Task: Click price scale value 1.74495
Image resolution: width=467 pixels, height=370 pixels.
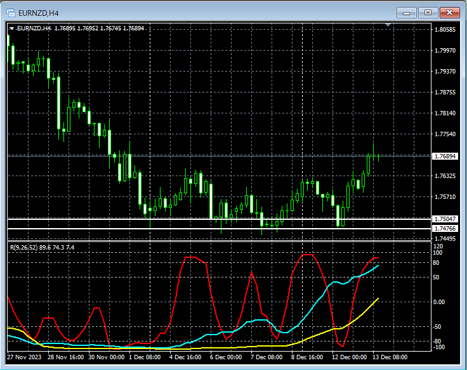Action: [445, 239]
